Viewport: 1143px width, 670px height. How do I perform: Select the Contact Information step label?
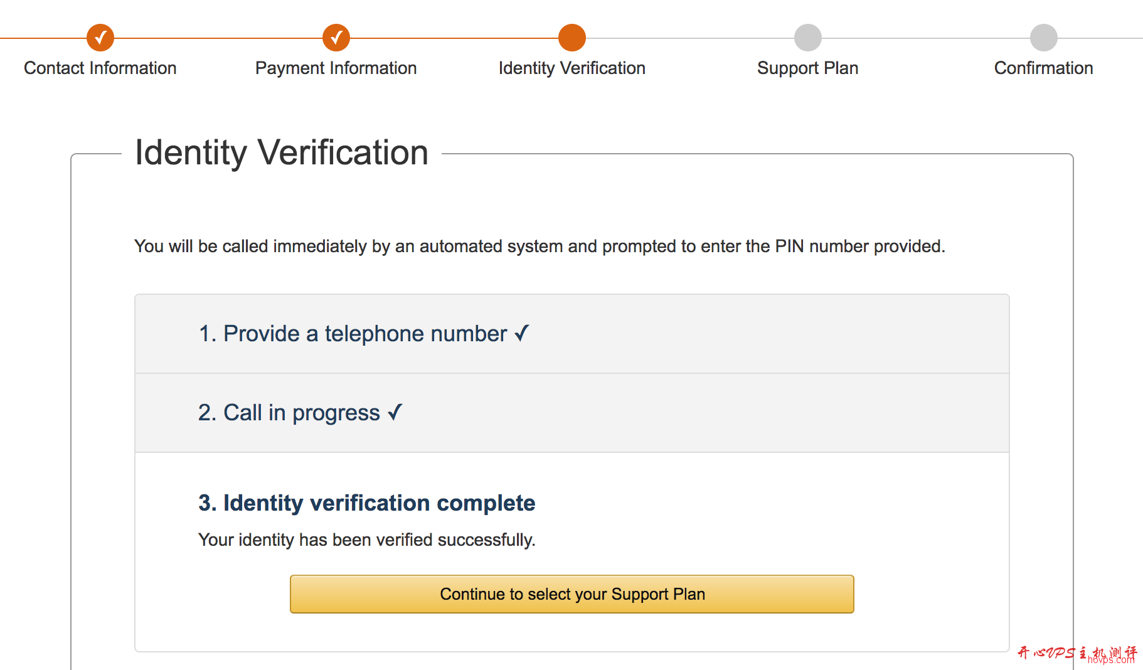[100, 68]
